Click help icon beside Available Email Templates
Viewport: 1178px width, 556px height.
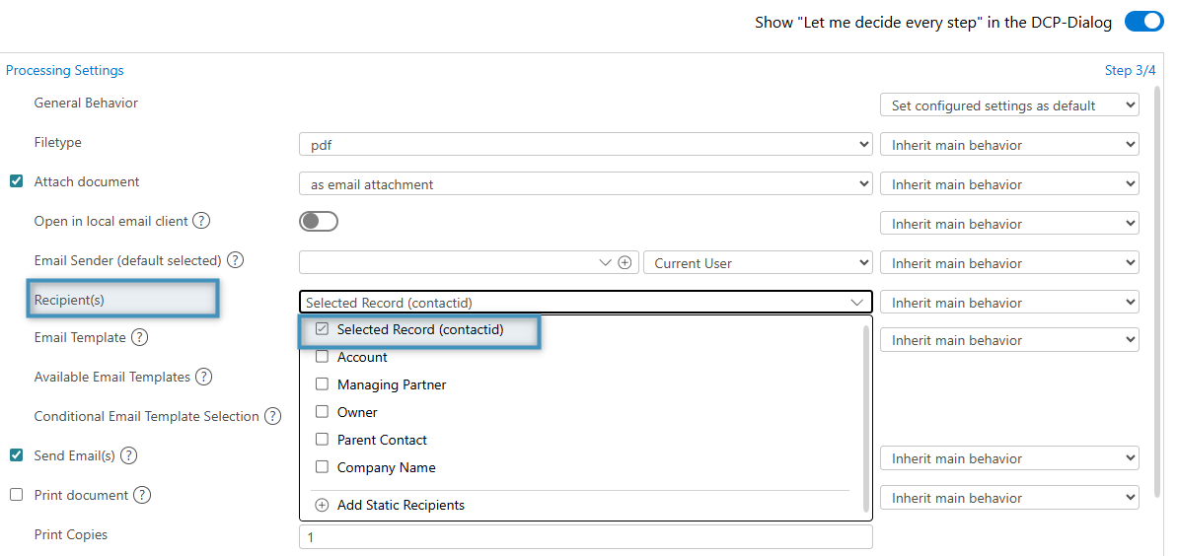click(203, 377)
